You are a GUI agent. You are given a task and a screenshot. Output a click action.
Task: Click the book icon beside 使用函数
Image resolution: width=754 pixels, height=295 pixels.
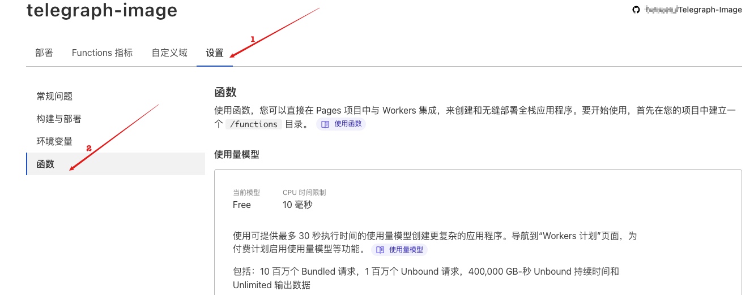click(x=325, y=124)
